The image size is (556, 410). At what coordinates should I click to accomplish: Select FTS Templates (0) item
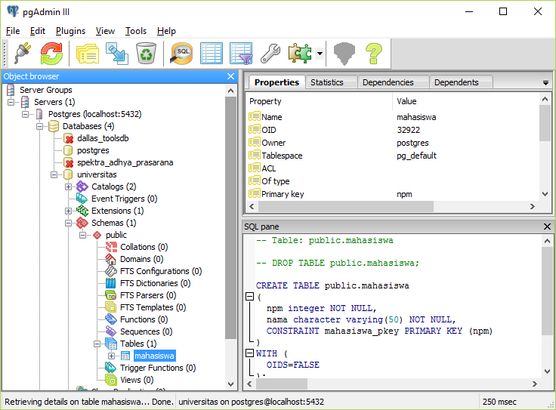(153, 307)
